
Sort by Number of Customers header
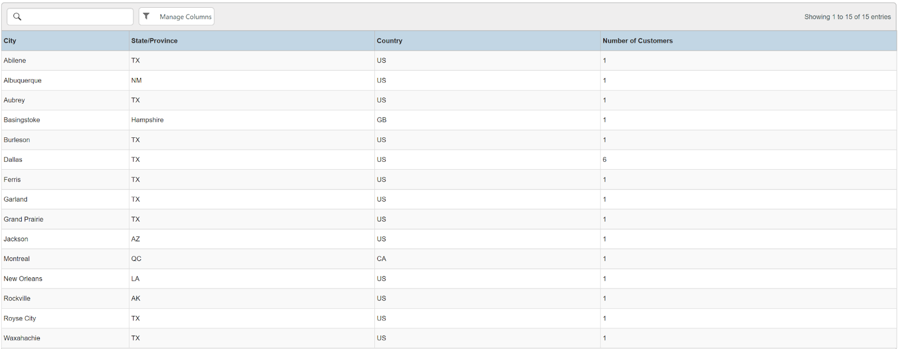638,41
